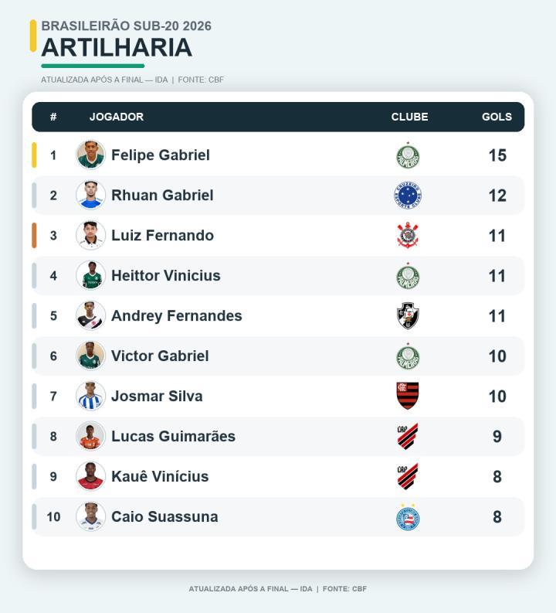Sort by CLUBE column header

pos(409,117)
